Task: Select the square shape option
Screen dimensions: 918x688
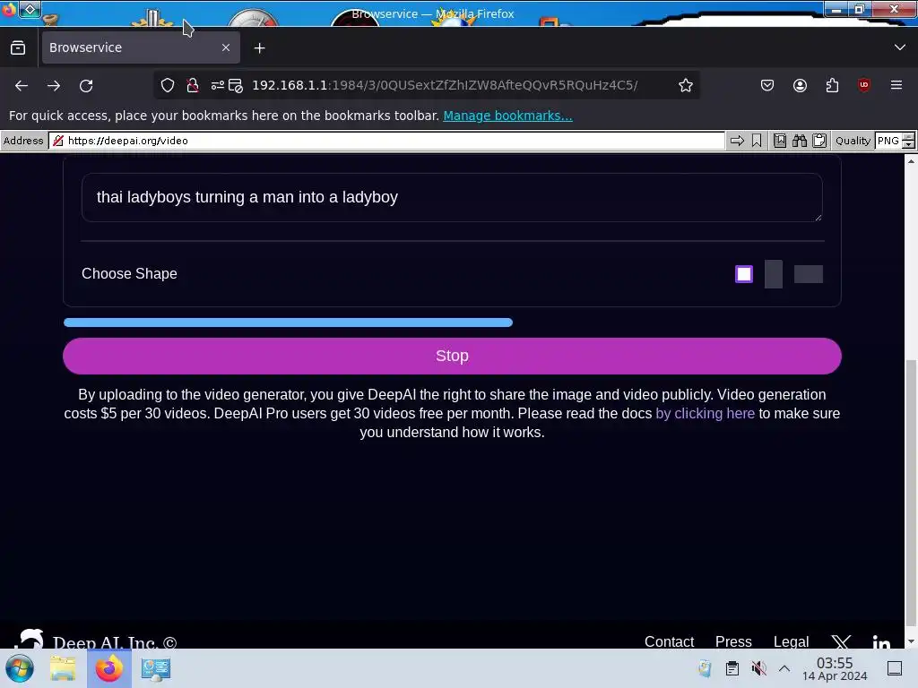Action: pos(744,274)
